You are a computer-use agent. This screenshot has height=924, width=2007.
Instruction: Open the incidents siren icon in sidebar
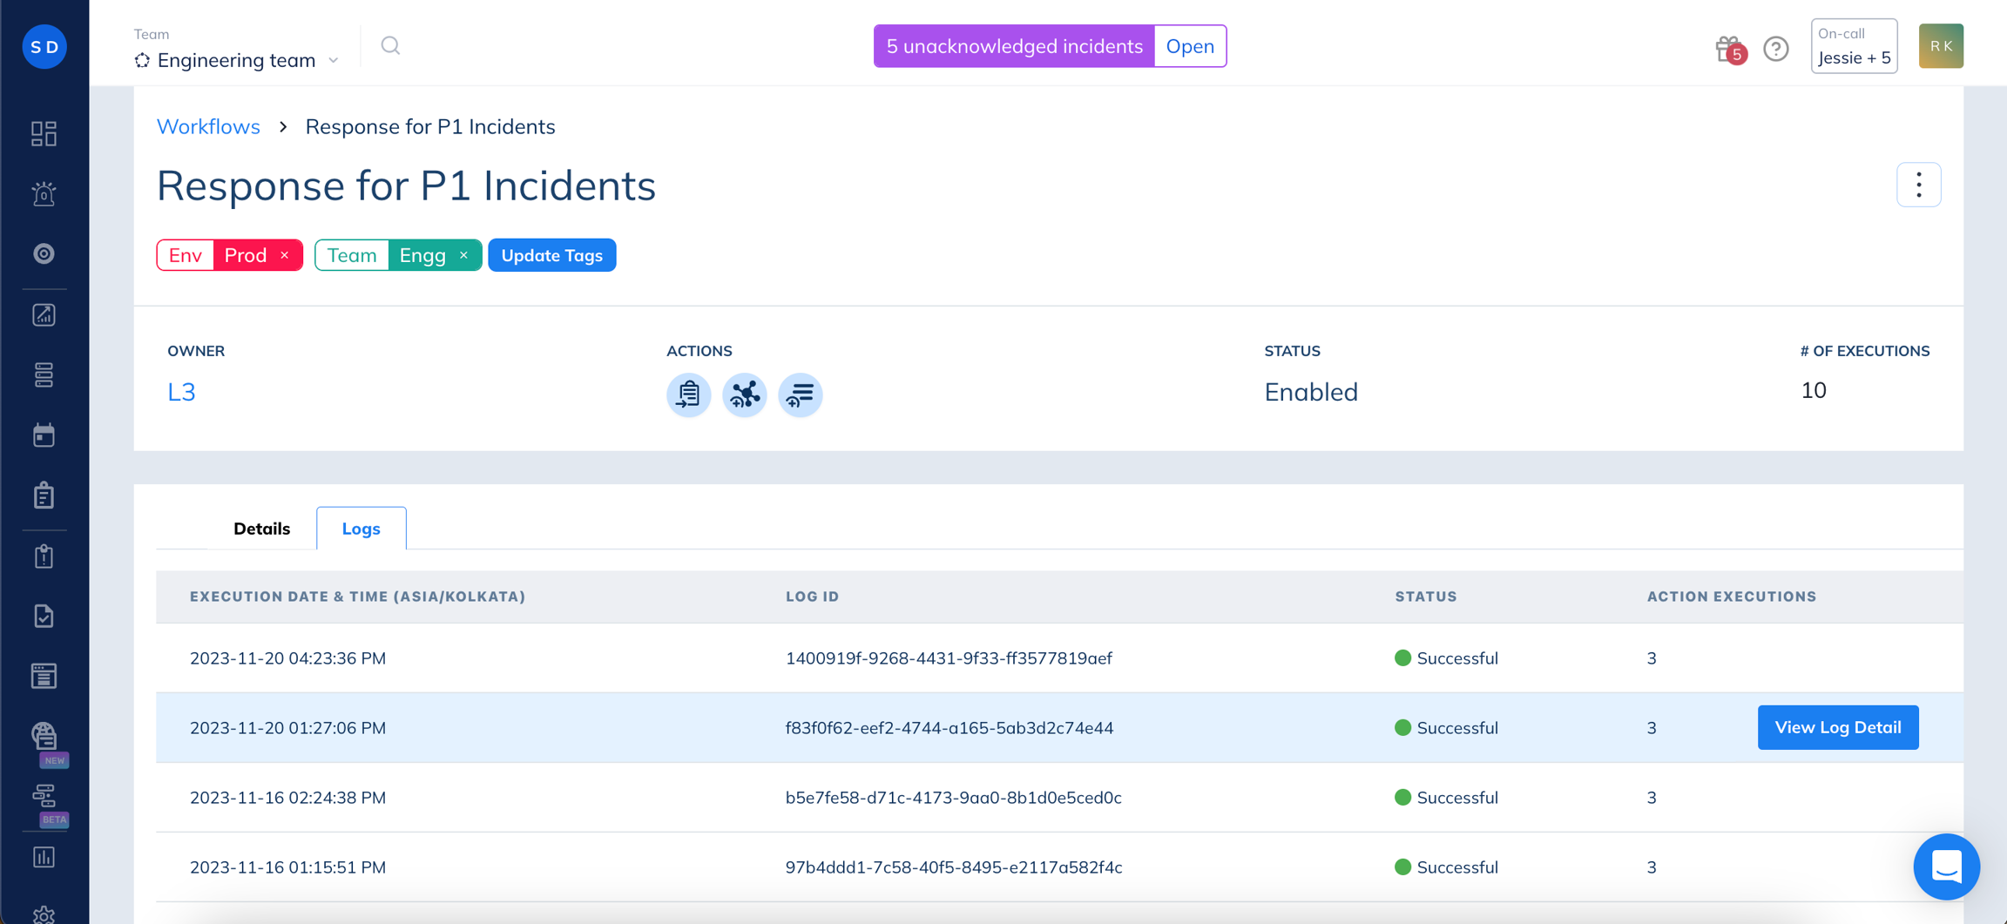point(44,193)
